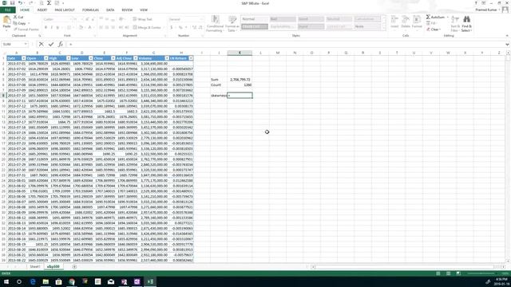
Task: Apply the Neutral cell style
Action: coord(339,19)
